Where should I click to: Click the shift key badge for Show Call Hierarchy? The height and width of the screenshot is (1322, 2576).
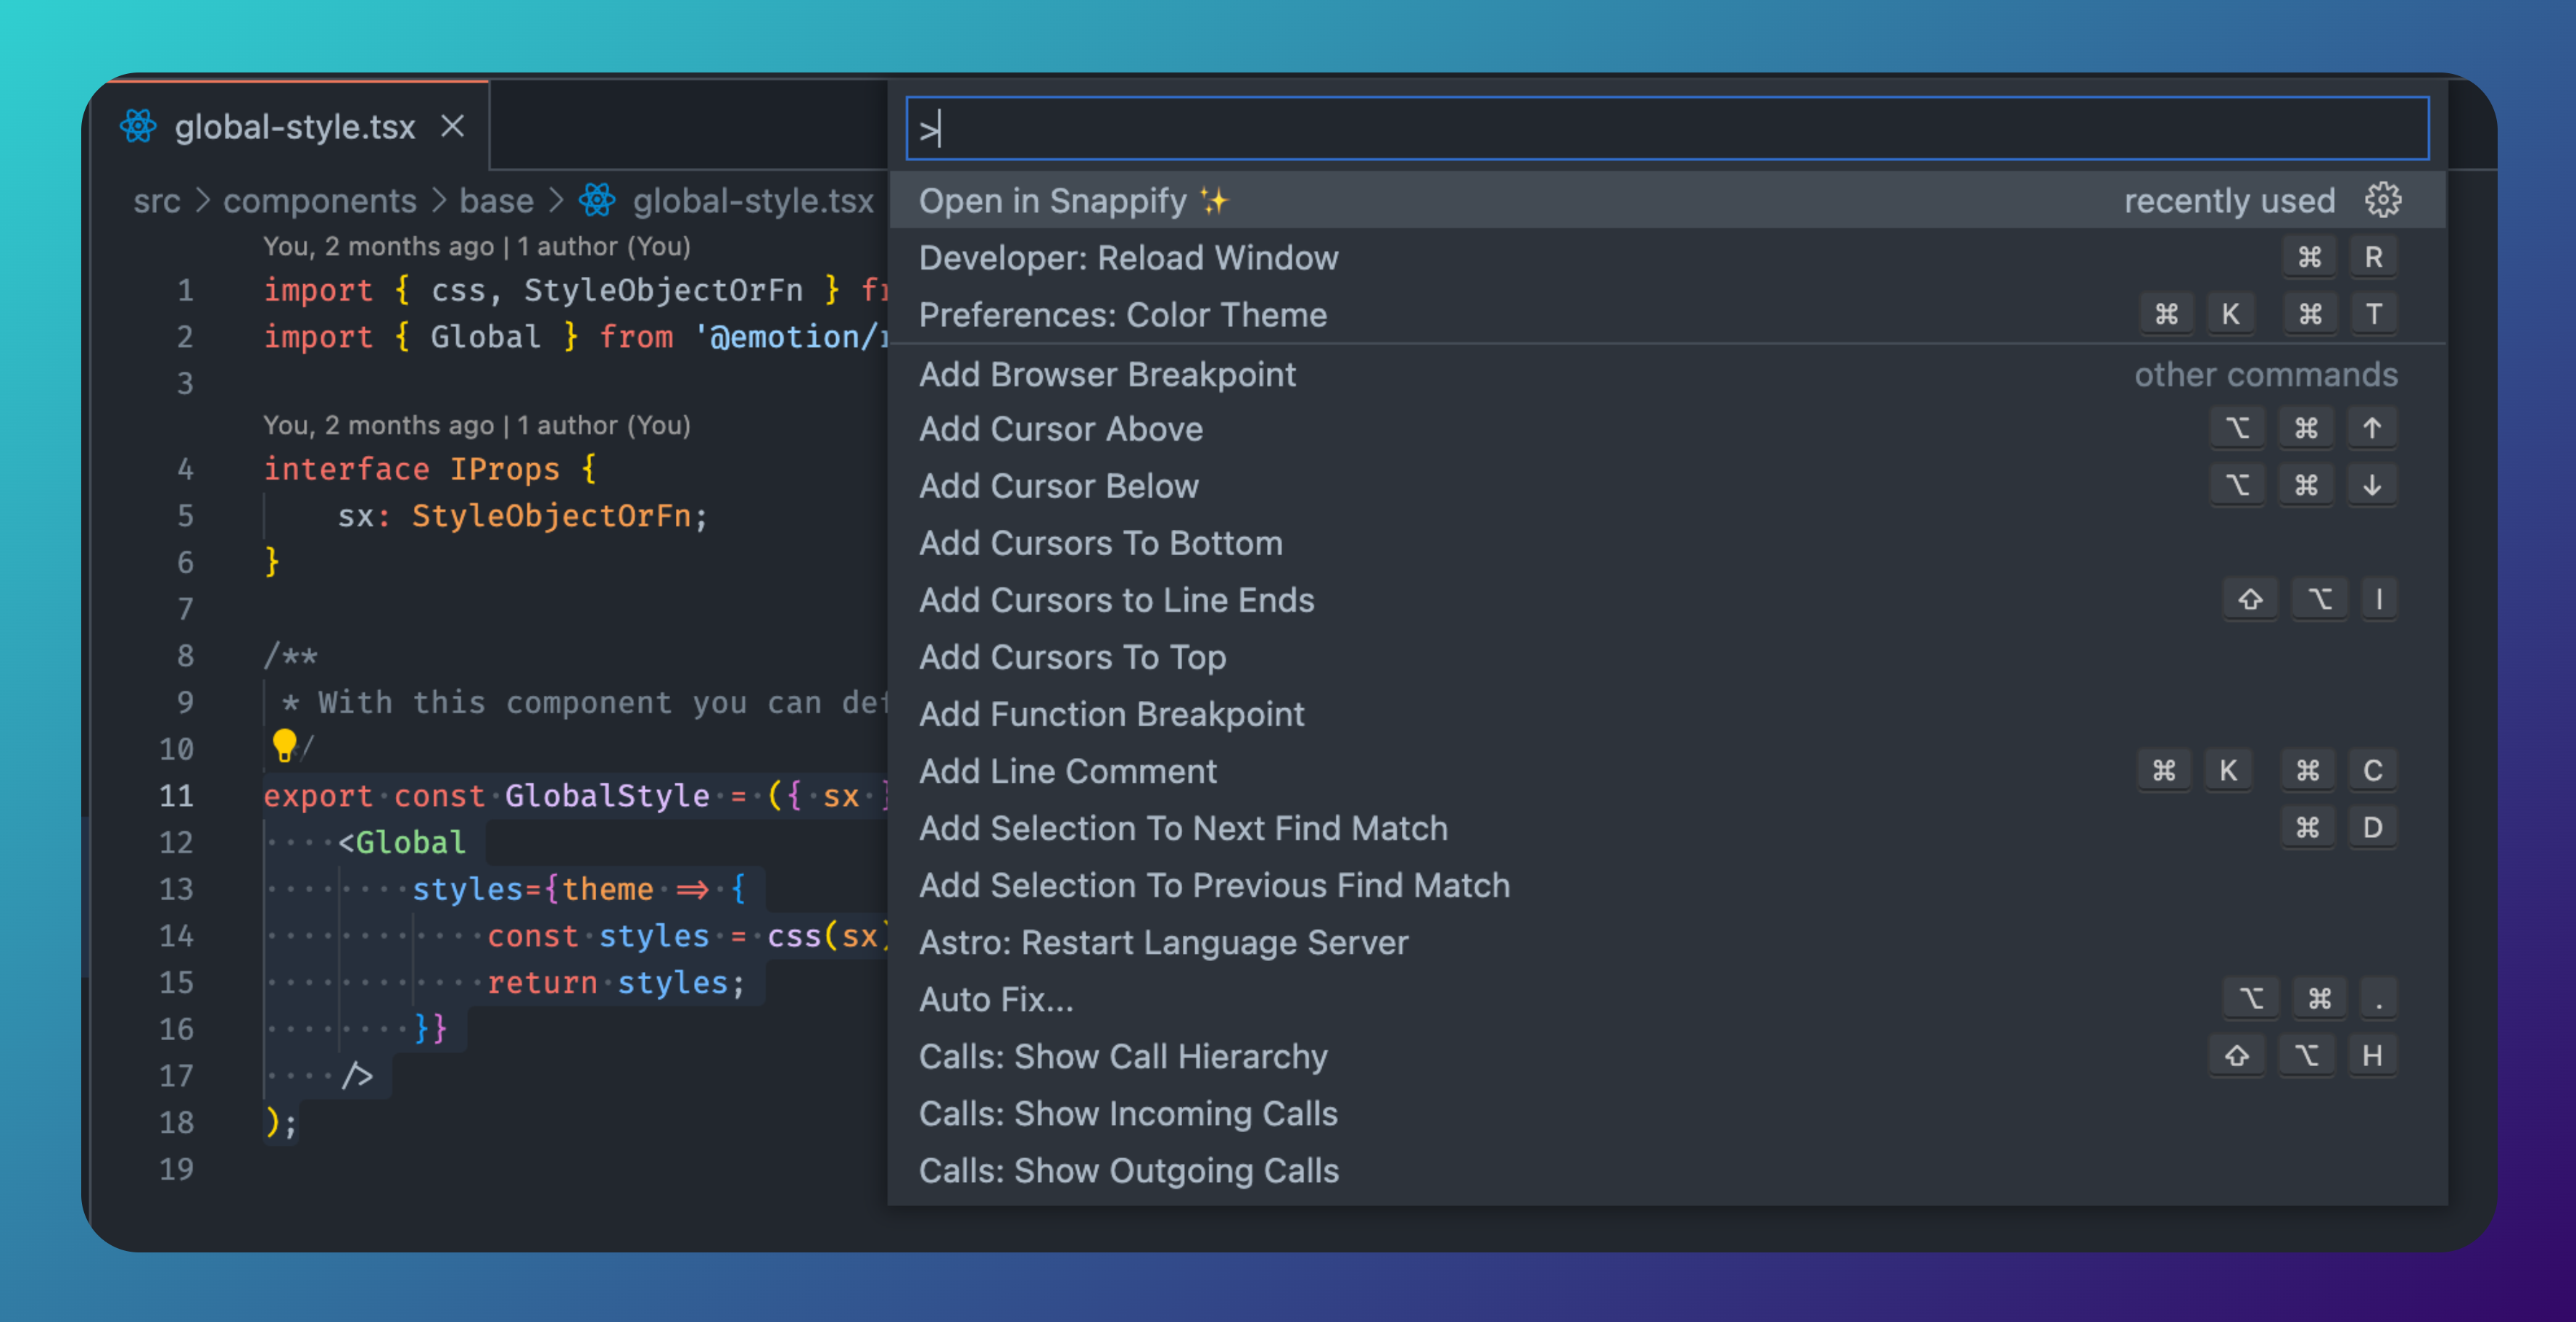pos(2236,1055)
